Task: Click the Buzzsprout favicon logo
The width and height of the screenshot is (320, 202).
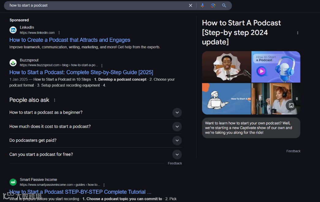Action: [13, 63]
